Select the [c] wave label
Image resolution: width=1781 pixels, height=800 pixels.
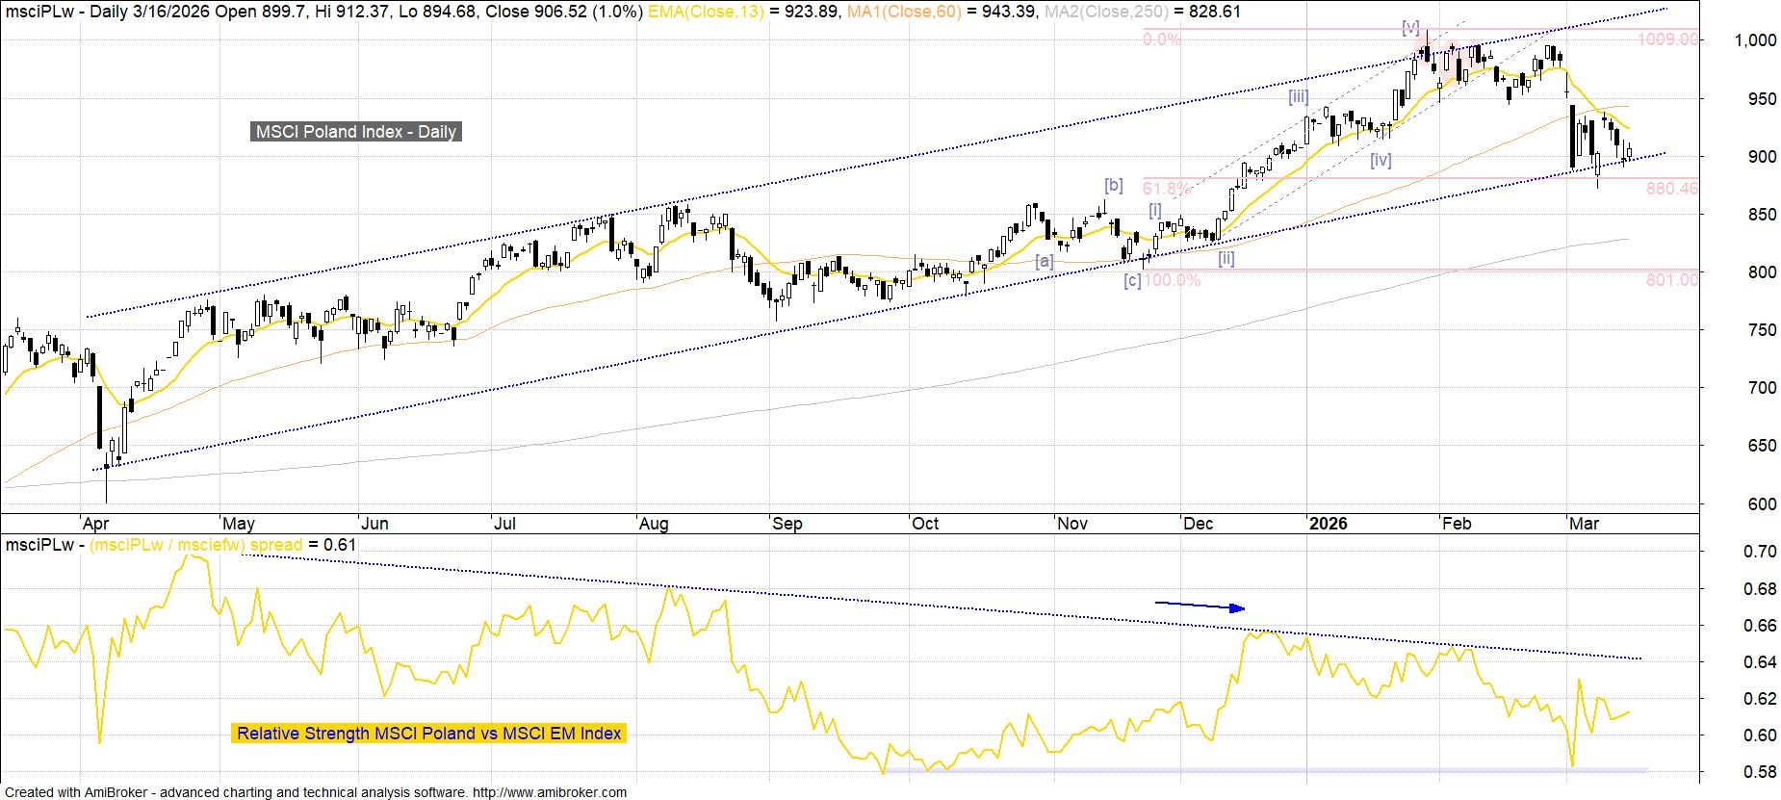pos(1132,280)
